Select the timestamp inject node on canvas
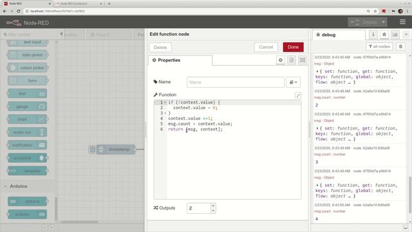The height and width of the screenshot is (232, 412). click(x=116, y=150)
